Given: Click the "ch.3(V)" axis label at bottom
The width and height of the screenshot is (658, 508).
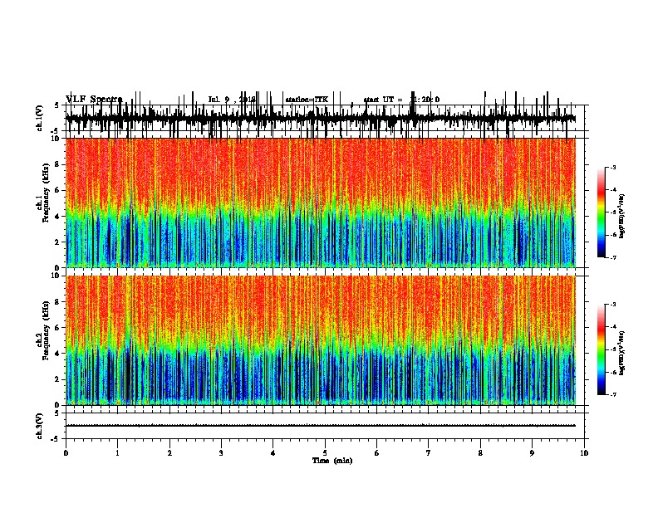Looking at the screenshot, I should [x=40, y=427].
